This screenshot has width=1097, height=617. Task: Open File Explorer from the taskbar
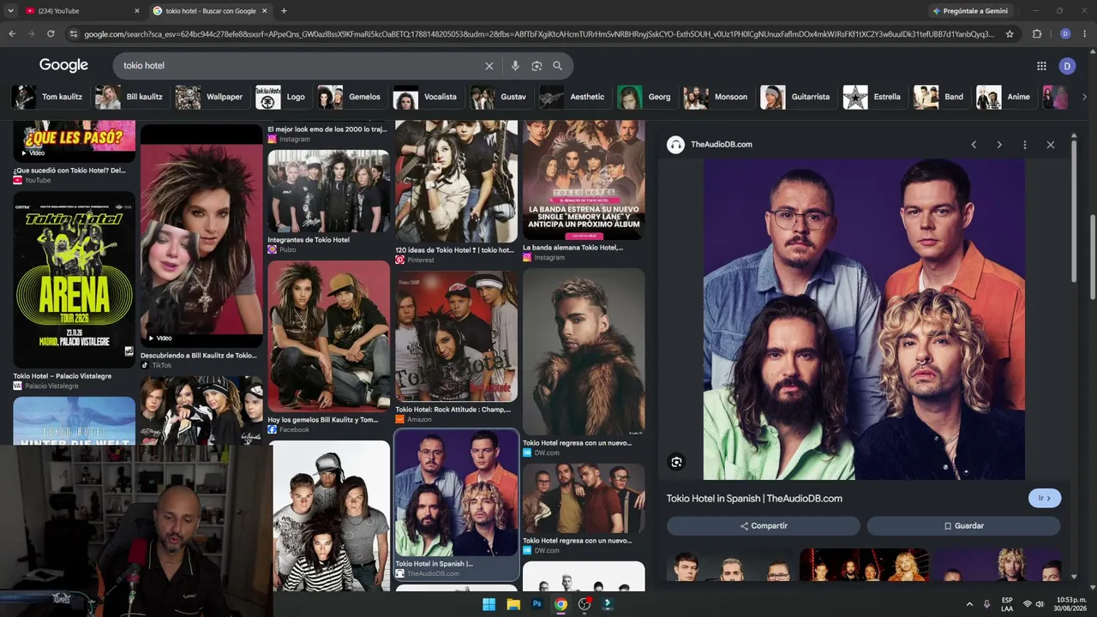[513, 604]
